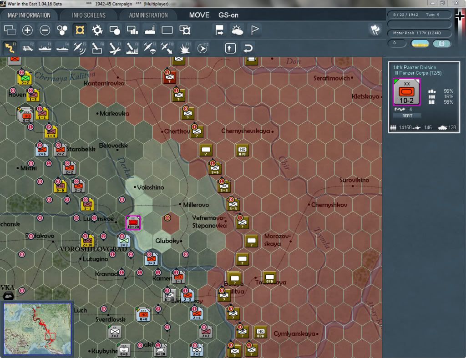Viewport: 466px width, 358px height.
Task: Click the pennant flag toolbar icon
Action: point(255,30)
